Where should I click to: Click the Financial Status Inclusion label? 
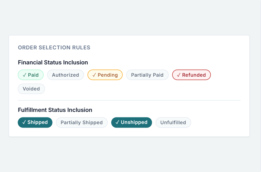point(53,63)
